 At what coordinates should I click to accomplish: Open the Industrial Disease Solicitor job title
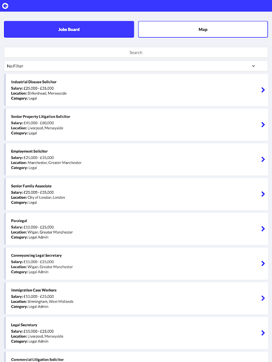coord(34,82)
